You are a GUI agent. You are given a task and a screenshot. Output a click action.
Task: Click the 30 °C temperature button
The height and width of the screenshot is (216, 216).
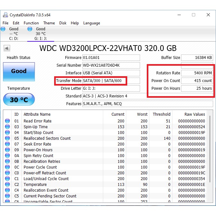pos(19,100)
